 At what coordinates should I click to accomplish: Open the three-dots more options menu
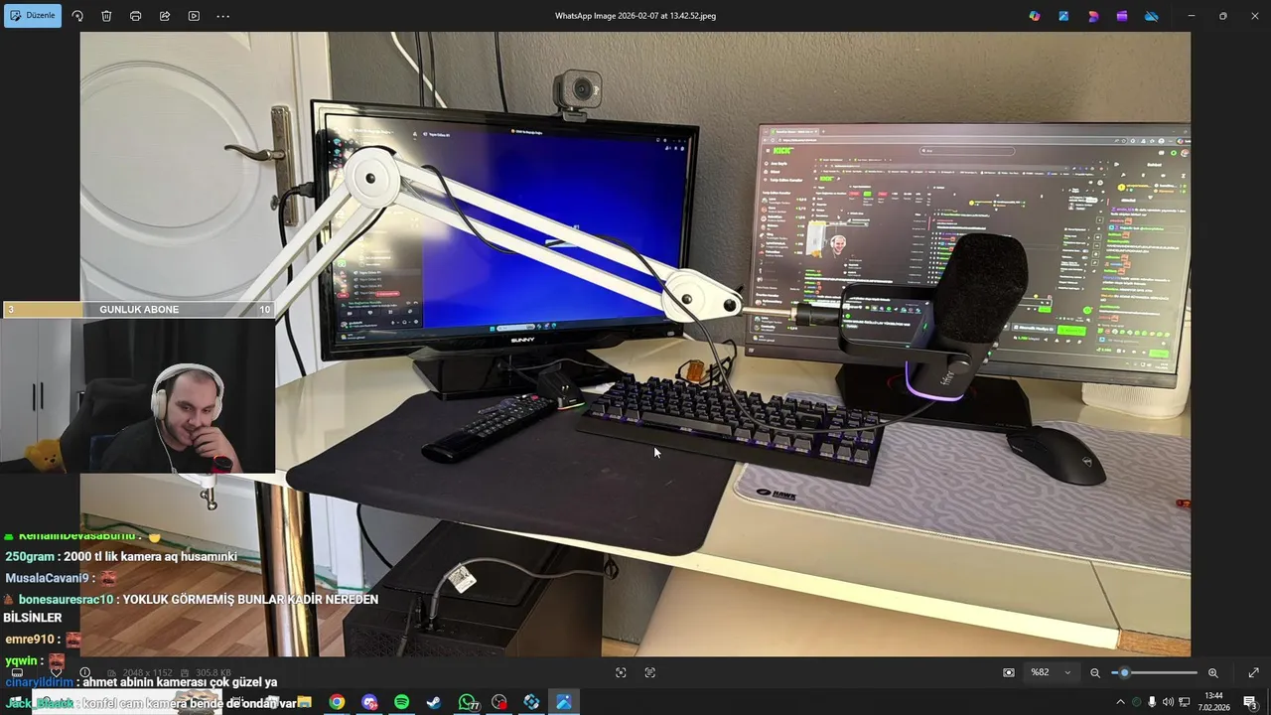click(x=222, y=16)
